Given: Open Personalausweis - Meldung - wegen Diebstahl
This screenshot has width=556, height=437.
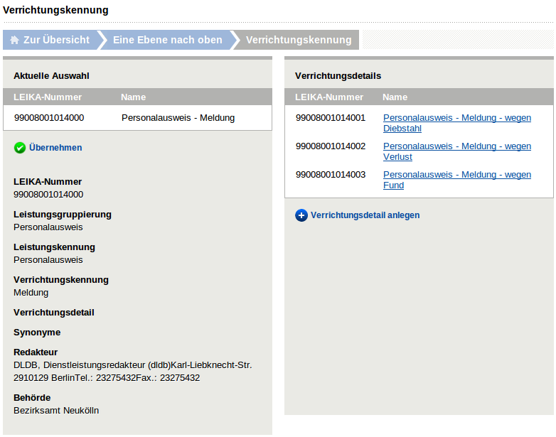Looking at the screenshot, I should pos(457,123).
